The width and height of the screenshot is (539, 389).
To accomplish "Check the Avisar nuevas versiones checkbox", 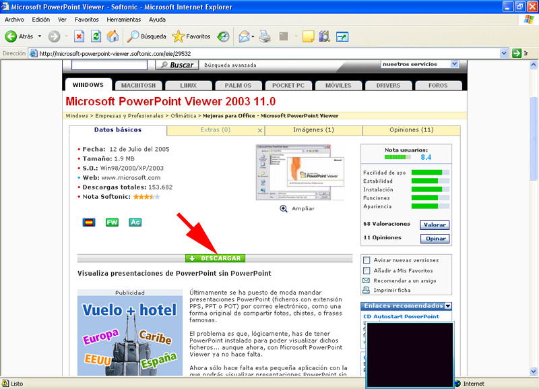I will (x=367, y=260).
